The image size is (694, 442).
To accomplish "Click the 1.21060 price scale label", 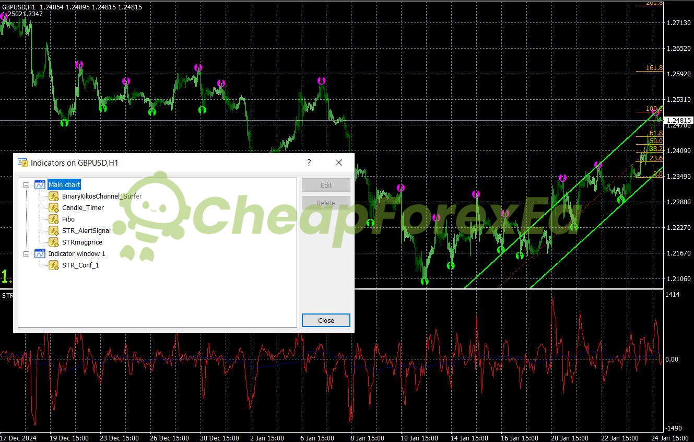I will [x=679, y=278].
